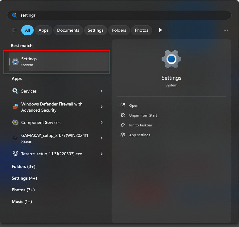
Task: Choose Pin to taskbar
Action: pyautogui.click(x=141, y=125)
